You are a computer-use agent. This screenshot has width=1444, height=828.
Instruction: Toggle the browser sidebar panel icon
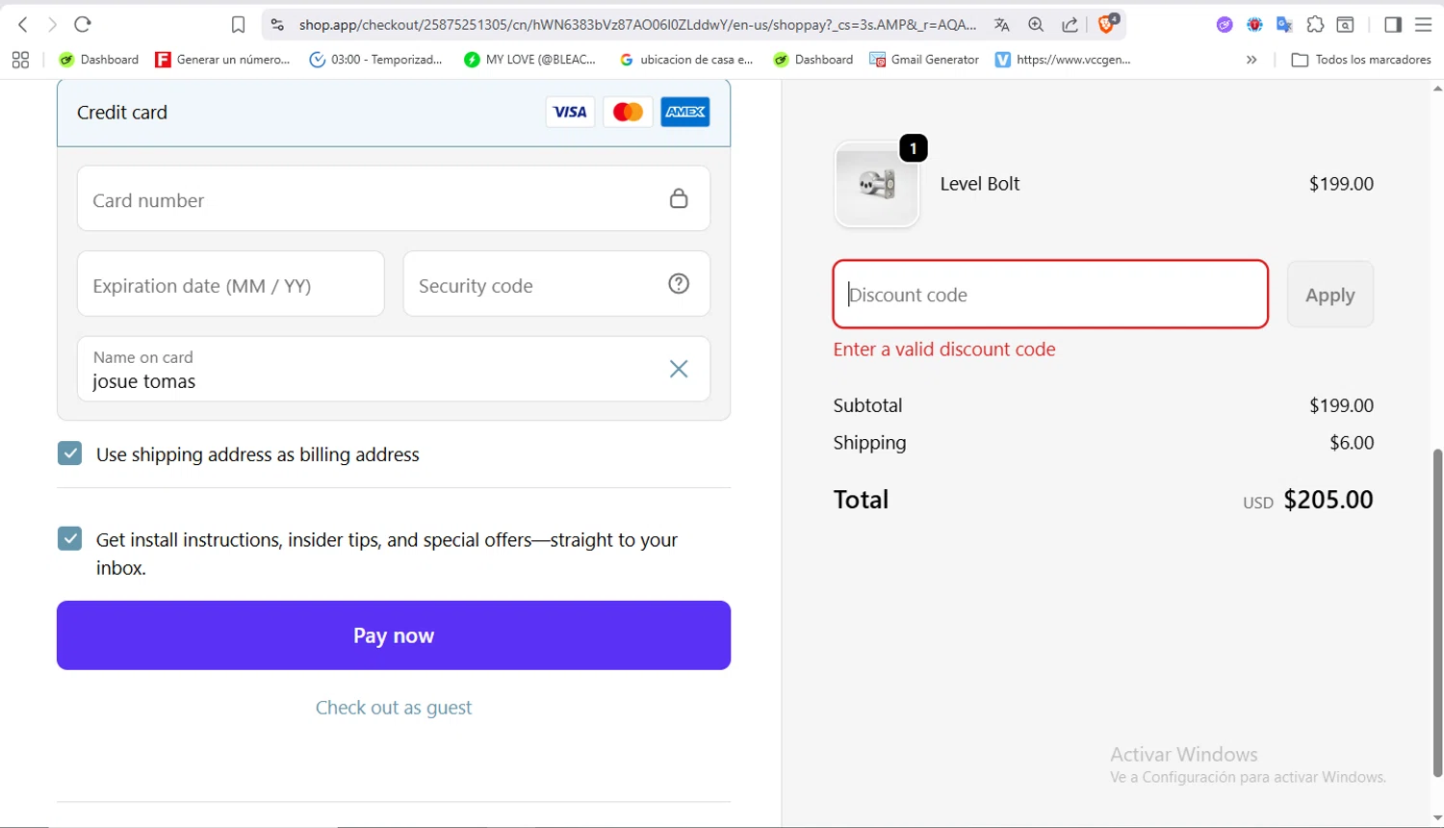pos(1392,25)
